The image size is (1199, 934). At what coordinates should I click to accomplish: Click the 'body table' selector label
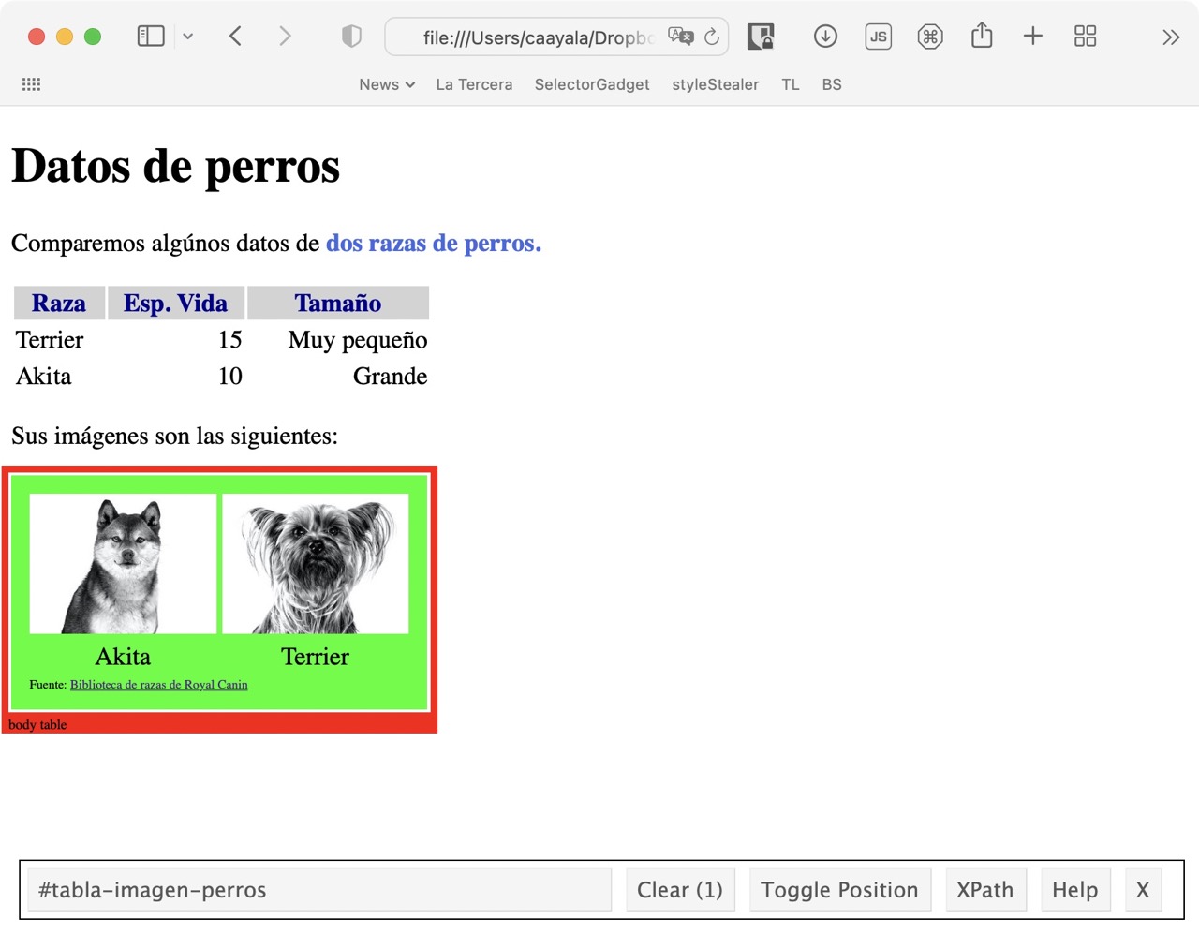[x=37, y=725]
